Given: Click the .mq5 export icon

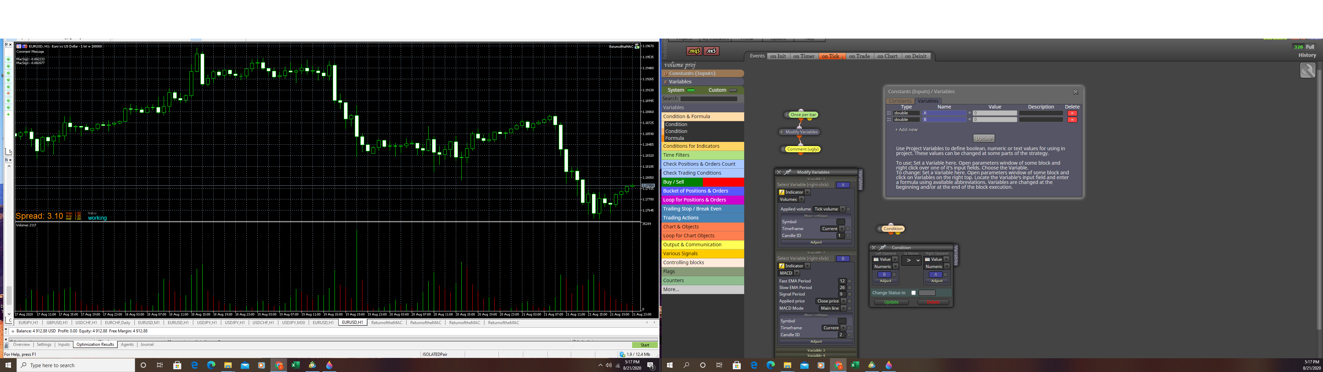Looking at the screenshot, I should (x=694, y=51).
